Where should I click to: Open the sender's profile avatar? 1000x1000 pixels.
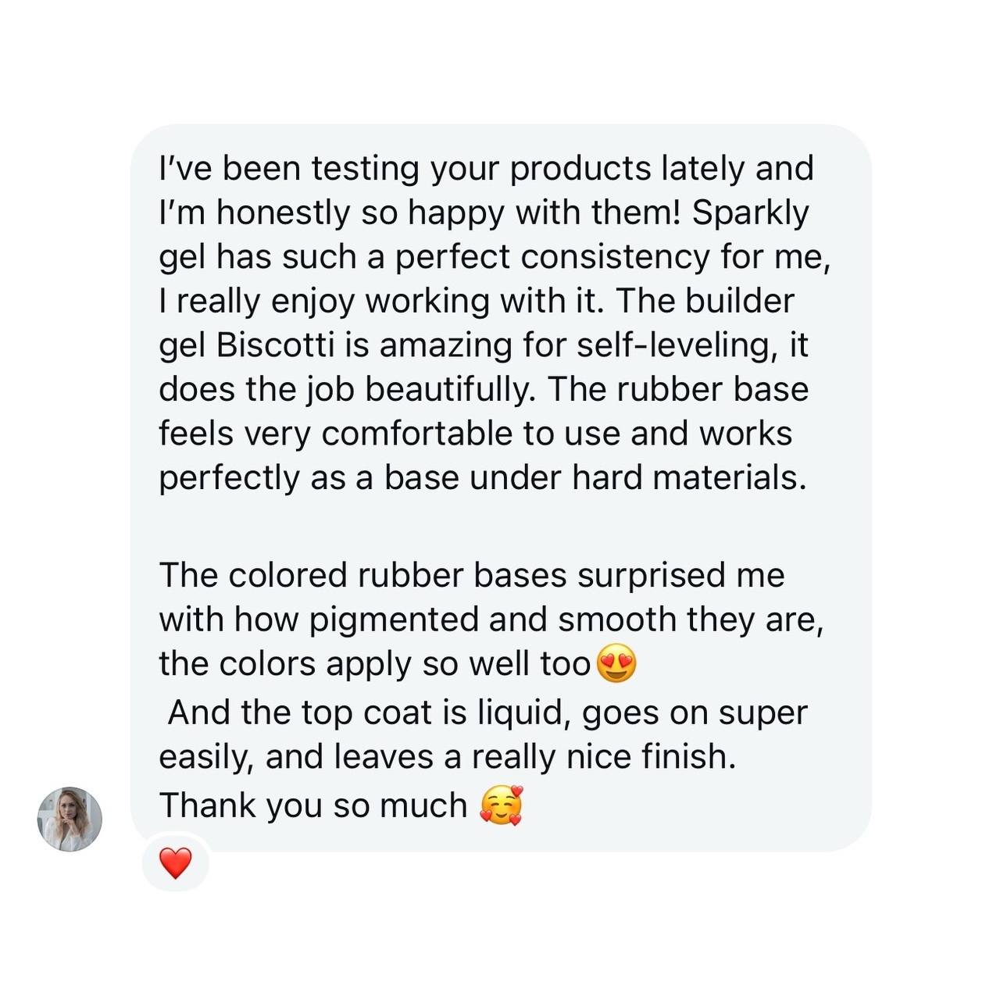coord(70,819)
